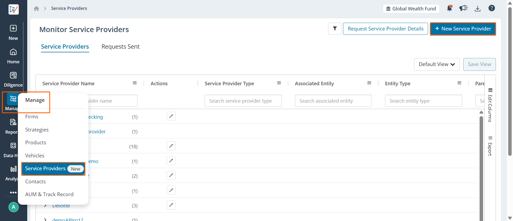Click the New Service Provider button
513x221 pixels.
pyautogui.click(x=463, y=29)
